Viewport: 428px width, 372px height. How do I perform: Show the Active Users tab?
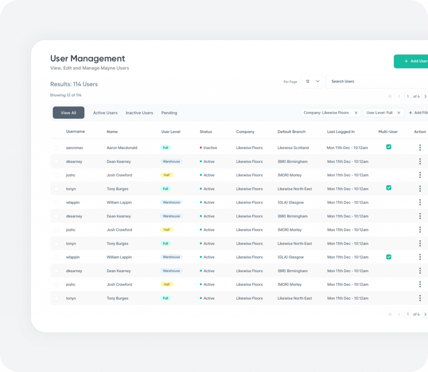coord(105,113)
